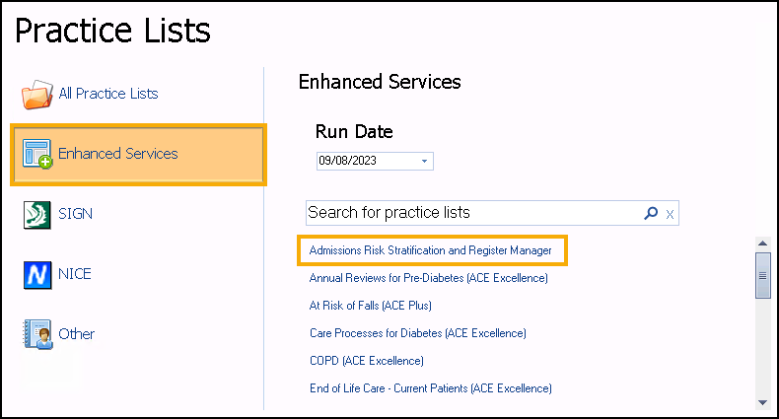Open Care Processes for Diabetes list
Screen dimensions: 779x419
coord(418,333)
